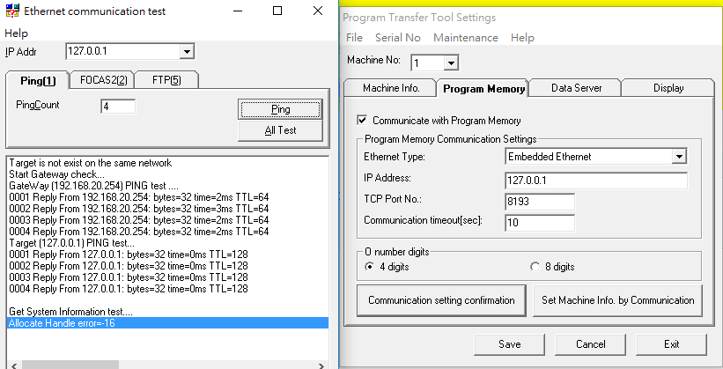Image resolution: width=723 pixels, height=369 pixels.
Task: Expand the IP Addr dropdown
Action: click(186, 52)
